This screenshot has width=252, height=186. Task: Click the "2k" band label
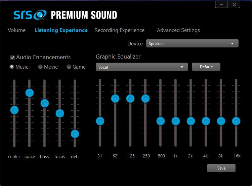pos(191,156)
